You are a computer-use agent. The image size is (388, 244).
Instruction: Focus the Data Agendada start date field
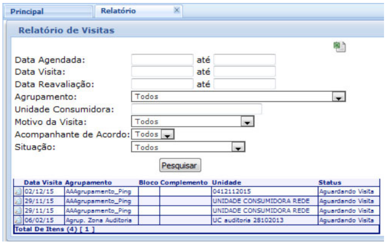[x=162, y=60]
